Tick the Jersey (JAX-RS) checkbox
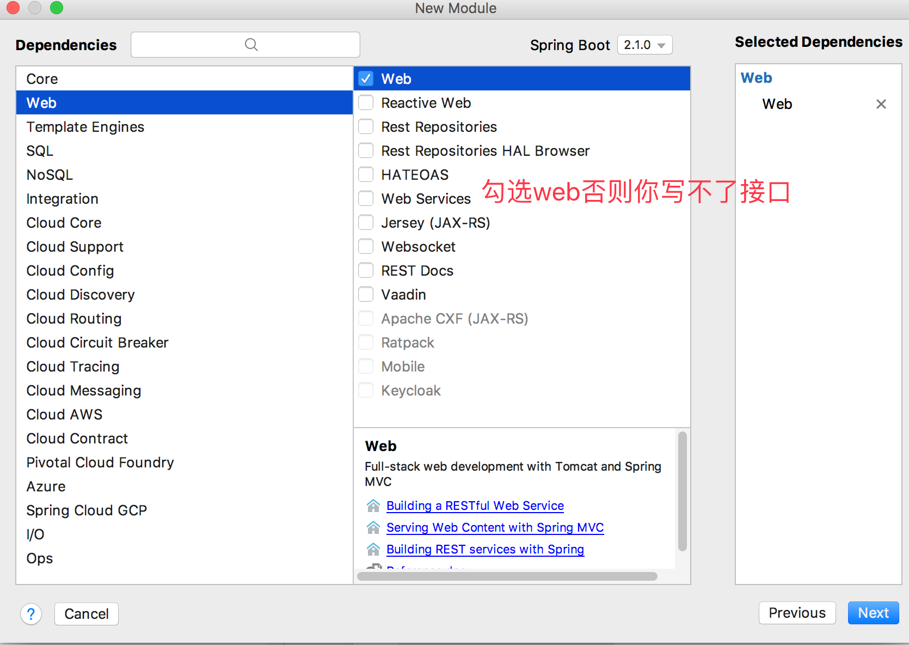 coord(366,222)
